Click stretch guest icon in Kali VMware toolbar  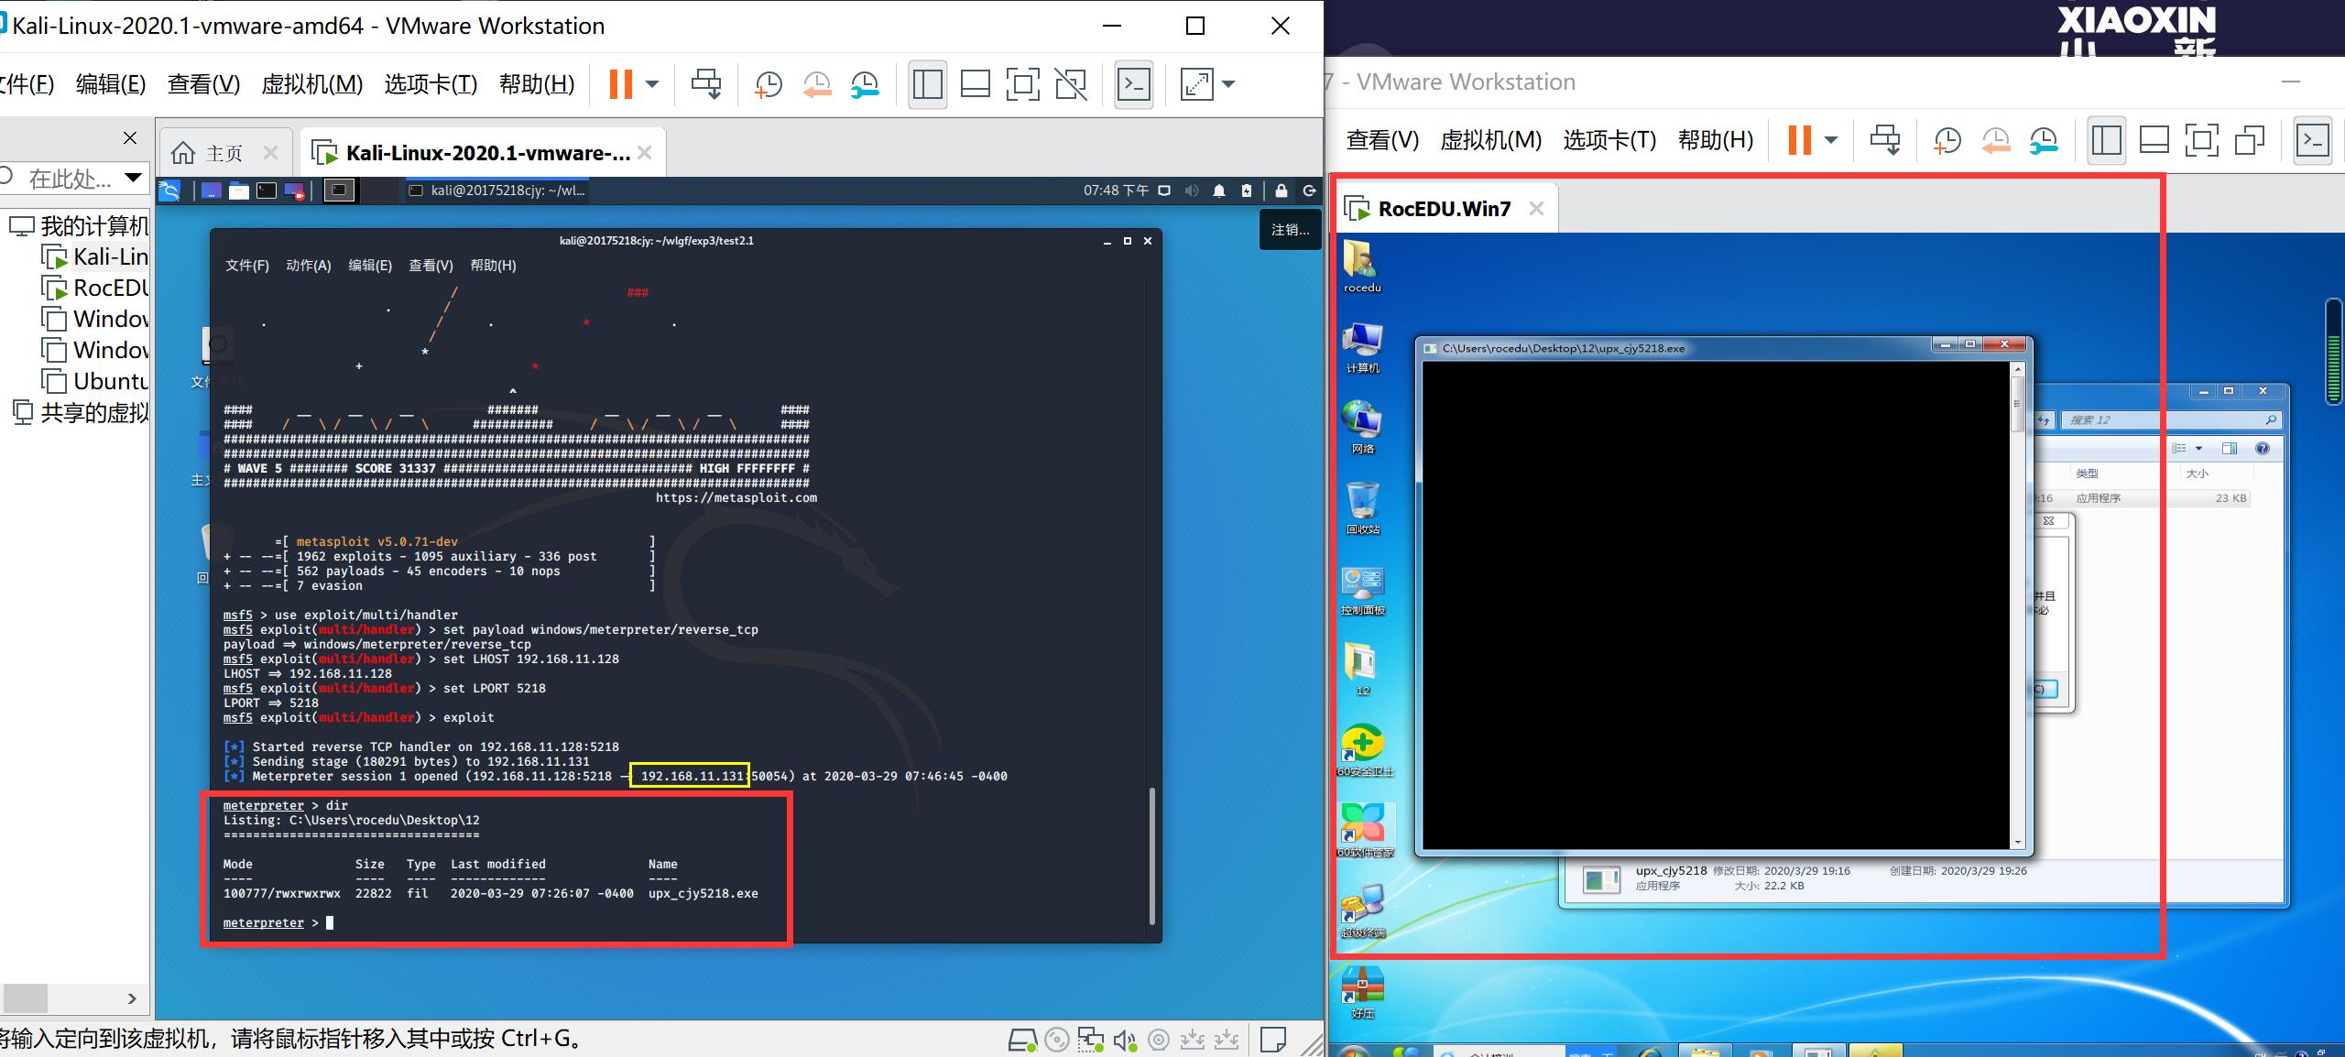(x=1196, y=84)
